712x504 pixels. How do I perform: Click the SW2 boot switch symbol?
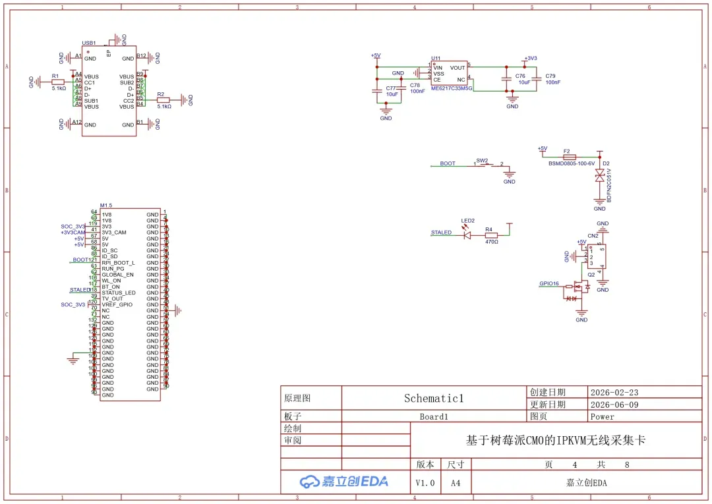coord(488,164)
